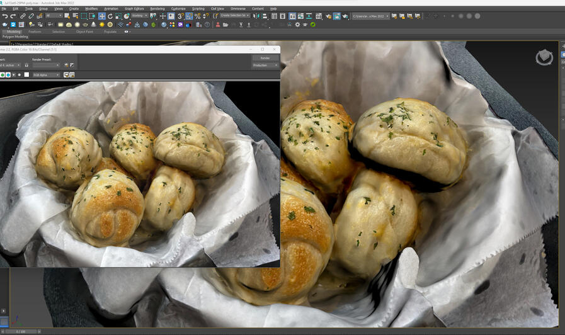Click the white color swatch in render window
Screen dimensions: 565x335
click(x=26, y=75)
